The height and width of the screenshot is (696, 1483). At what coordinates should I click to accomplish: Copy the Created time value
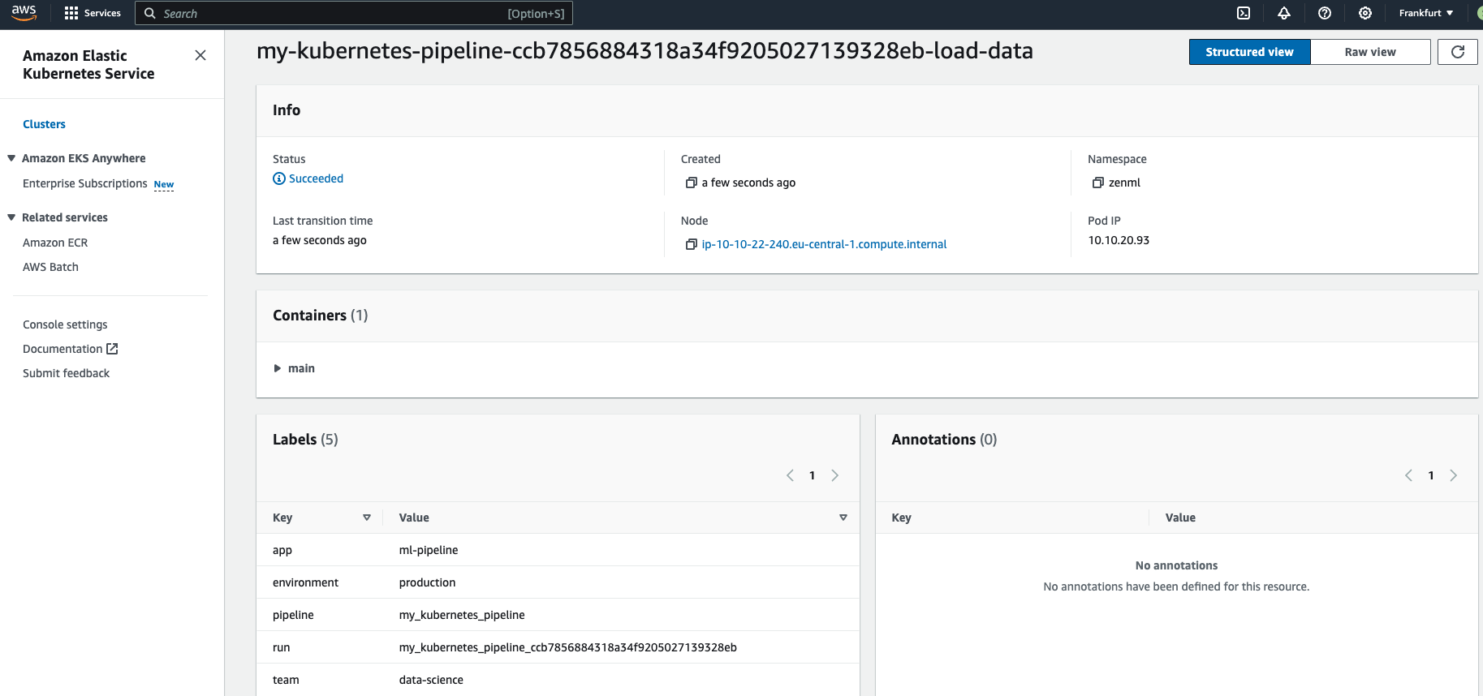click(692, 183)
